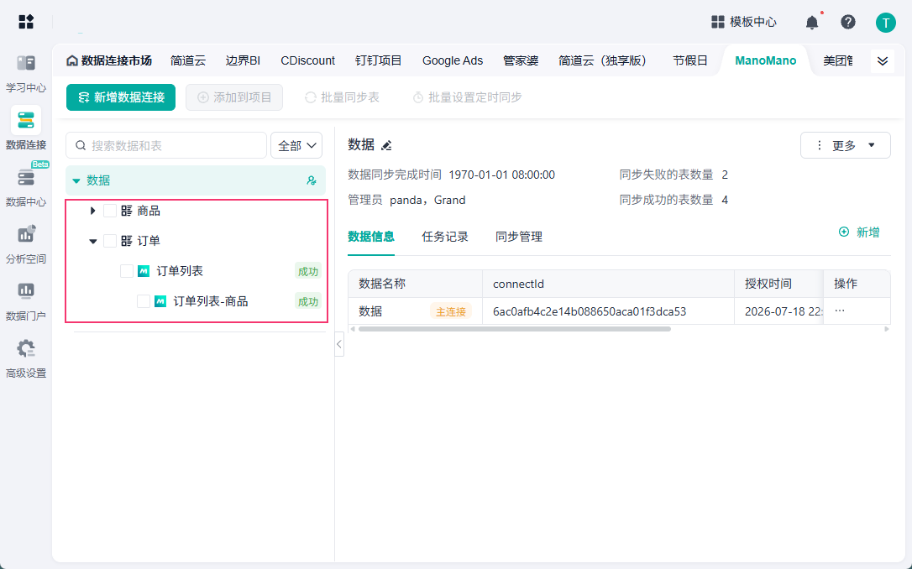This screenshot has width=912, height=569.
Task: Check the 订单列表 checkbox
Action: [127, 271]
